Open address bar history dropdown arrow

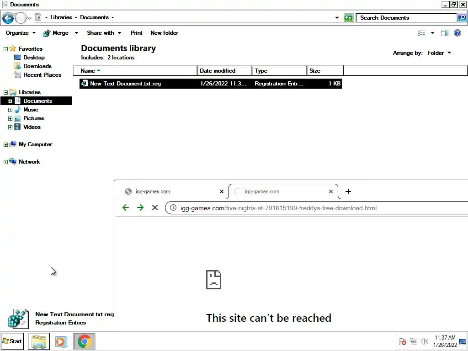337,18
